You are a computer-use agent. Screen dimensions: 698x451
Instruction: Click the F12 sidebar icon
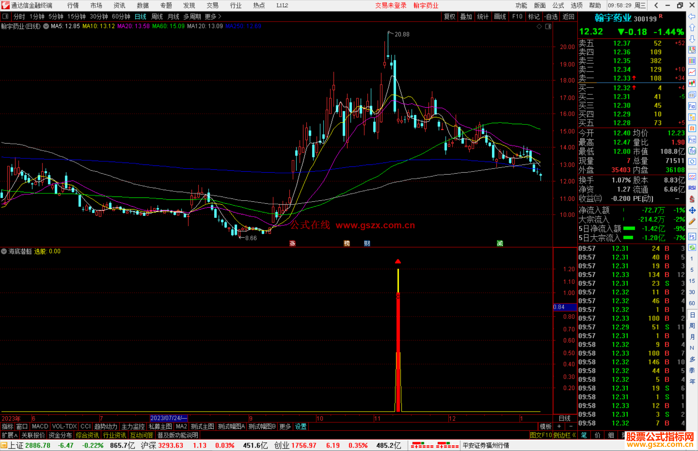tap(692, 140)
